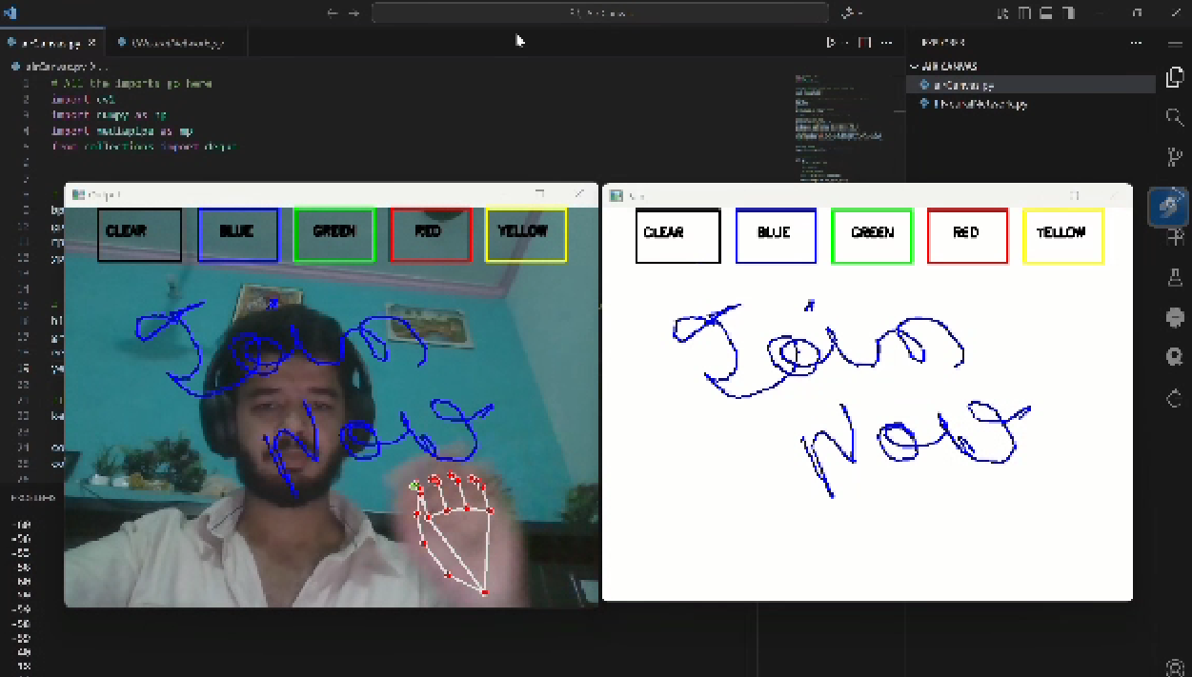Click the GREEN color box in white canvas window
This screenshot has height=677, width=1192.
point(872,235)
